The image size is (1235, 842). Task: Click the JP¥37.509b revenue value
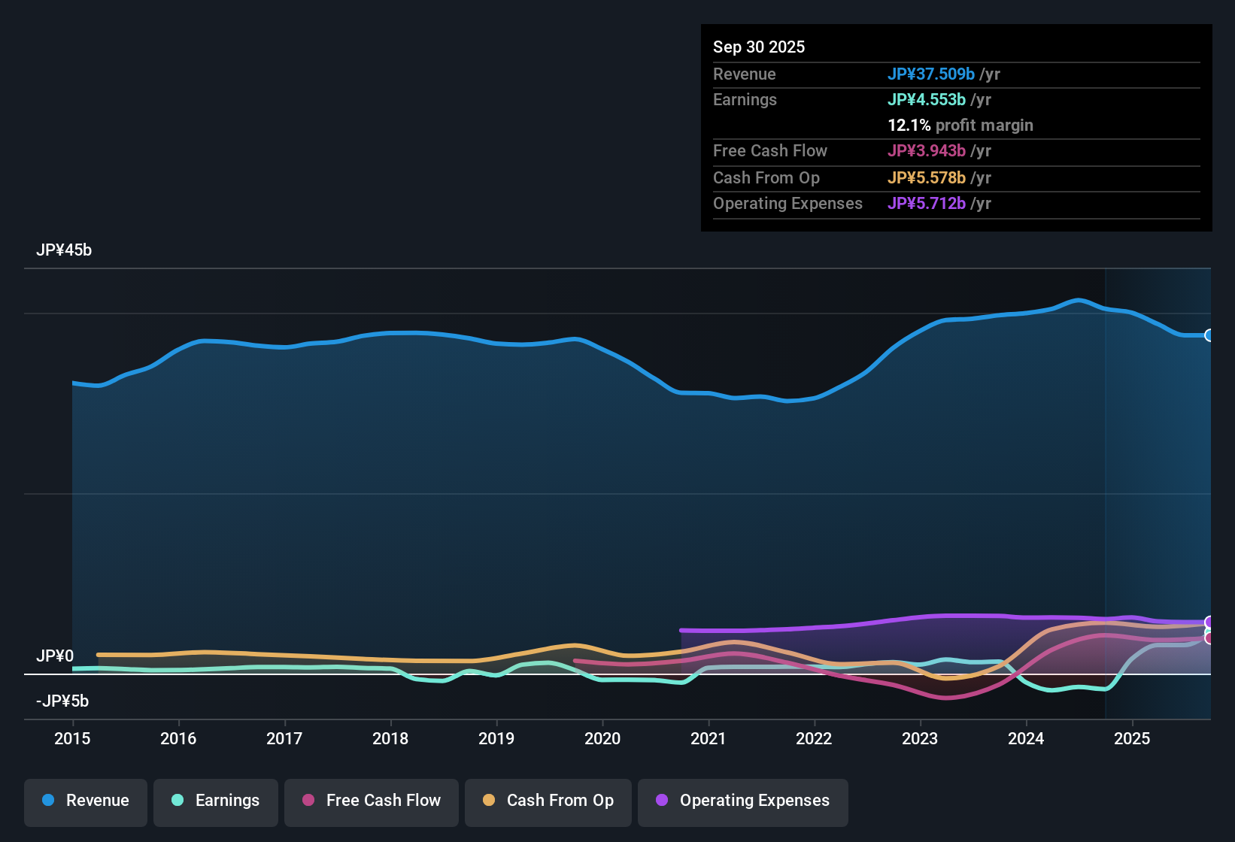click(932, 74)
